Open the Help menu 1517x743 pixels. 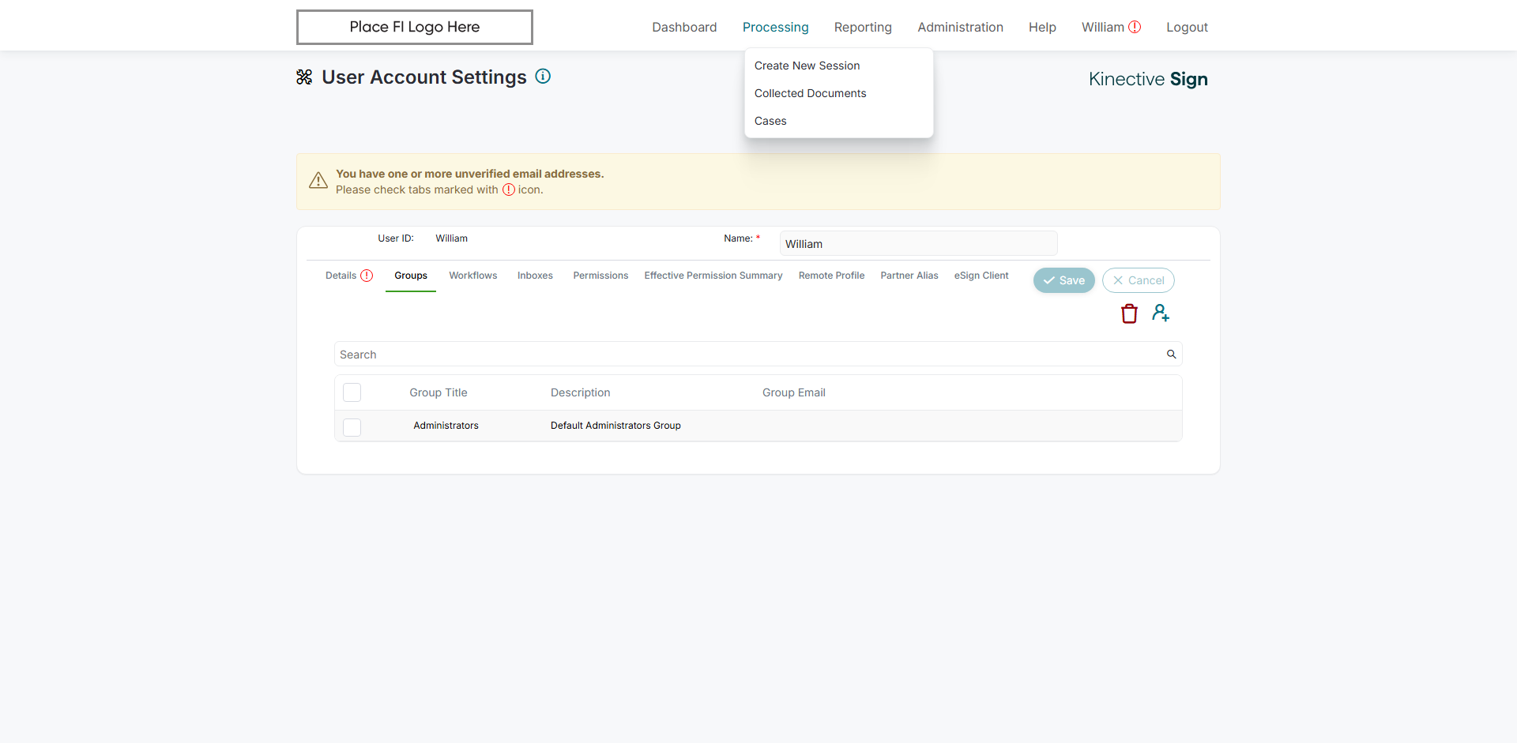point(1042,27)
